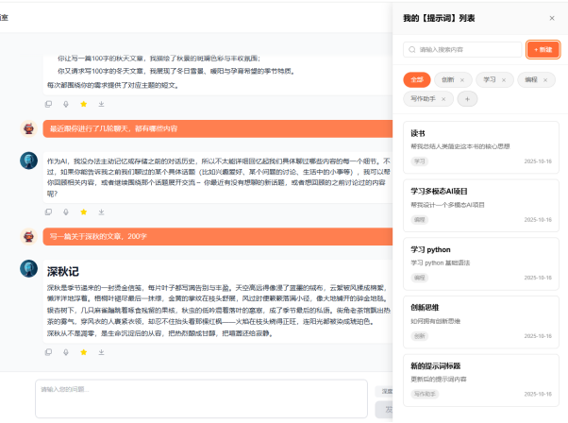Image resolution: width=568 pixels, height=423 pixels.
Task: Click the 创新 tag on 创新思维 card
Action: pyautogui.click(x=420, y=336)
